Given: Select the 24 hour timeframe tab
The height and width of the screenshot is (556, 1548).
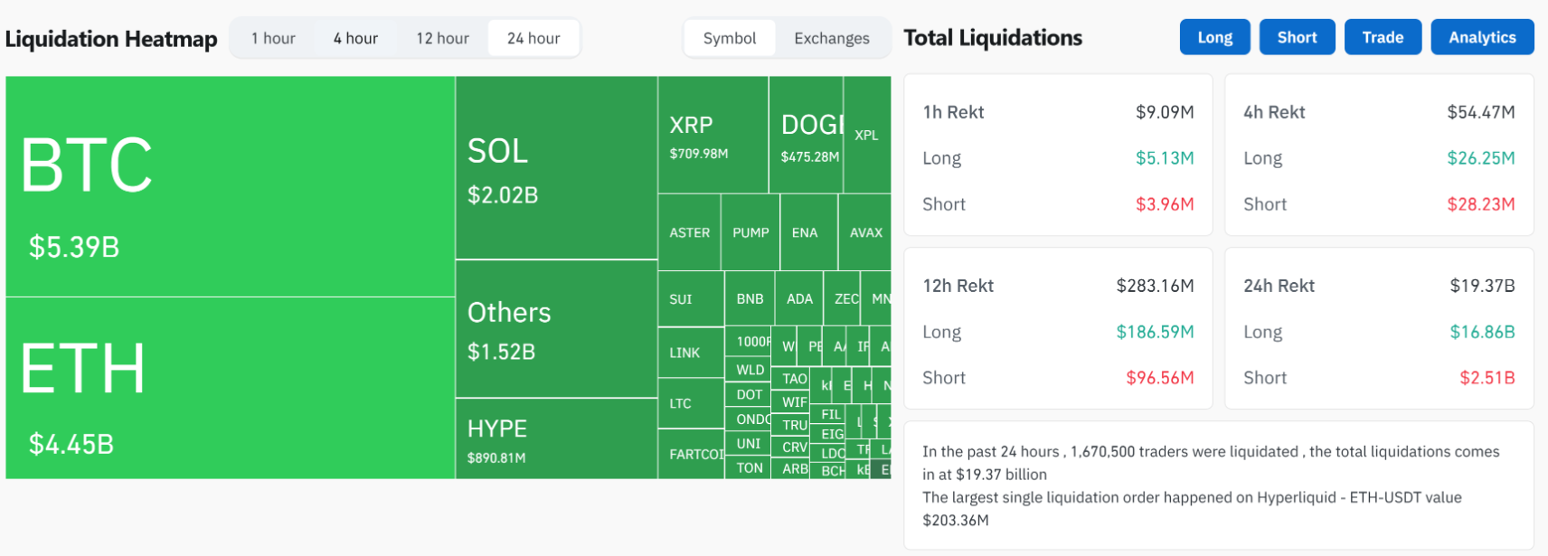Looking at the screenshot, I should pos(533,38).
